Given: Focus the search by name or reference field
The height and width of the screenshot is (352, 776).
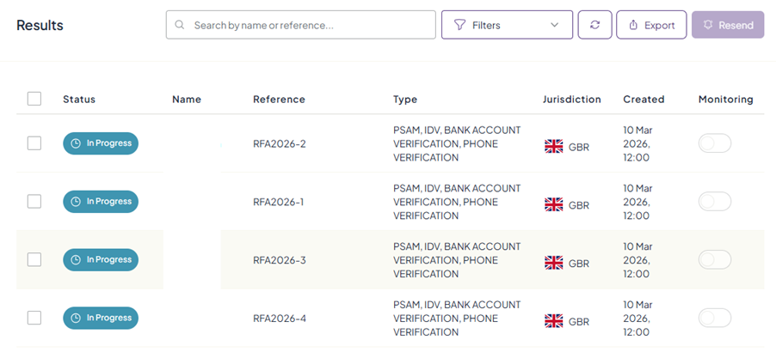Looking at the screenshot, I should 310,25.
